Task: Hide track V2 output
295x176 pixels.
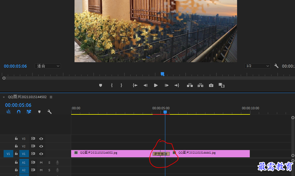Action: point(41,146)
